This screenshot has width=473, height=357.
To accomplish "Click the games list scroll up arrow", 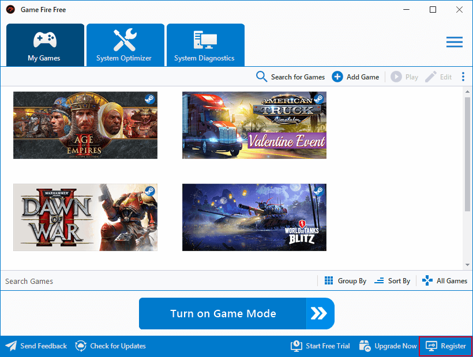I will tap(467, 92).
